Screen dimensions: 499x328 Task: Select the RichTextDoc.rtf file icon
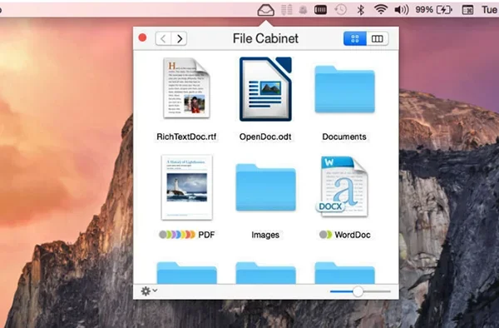tap(187, 88)
